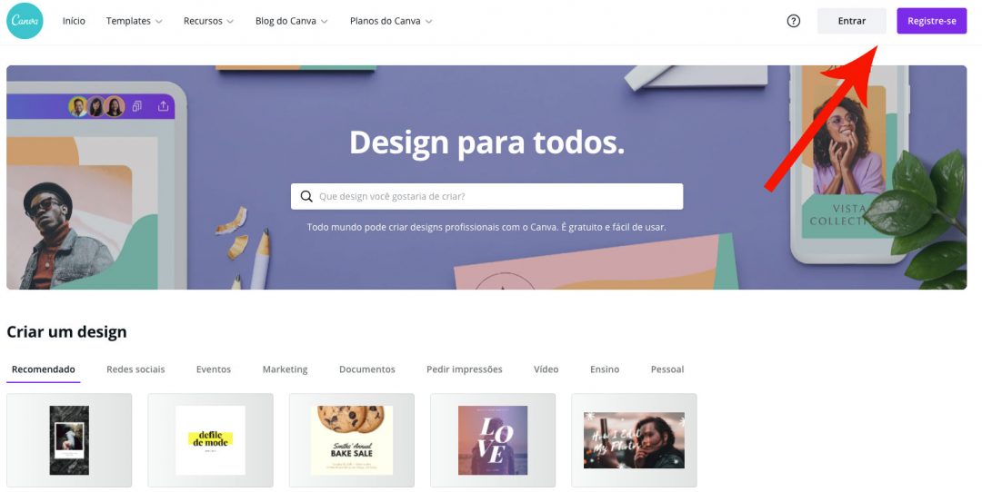Click the collaborator avatars in banner
The image size is (982, 492).
(x=96, y=107)
